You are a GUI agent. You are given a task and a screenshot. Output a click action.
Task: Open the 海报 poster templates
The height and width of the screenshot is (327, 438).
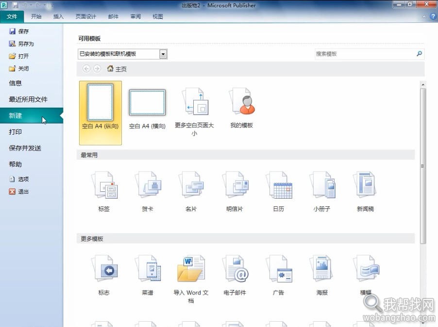coord(322,268)
